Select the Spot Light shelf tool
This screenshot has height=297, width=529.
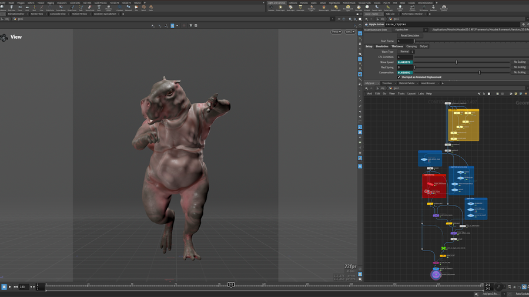coord(292,8)
